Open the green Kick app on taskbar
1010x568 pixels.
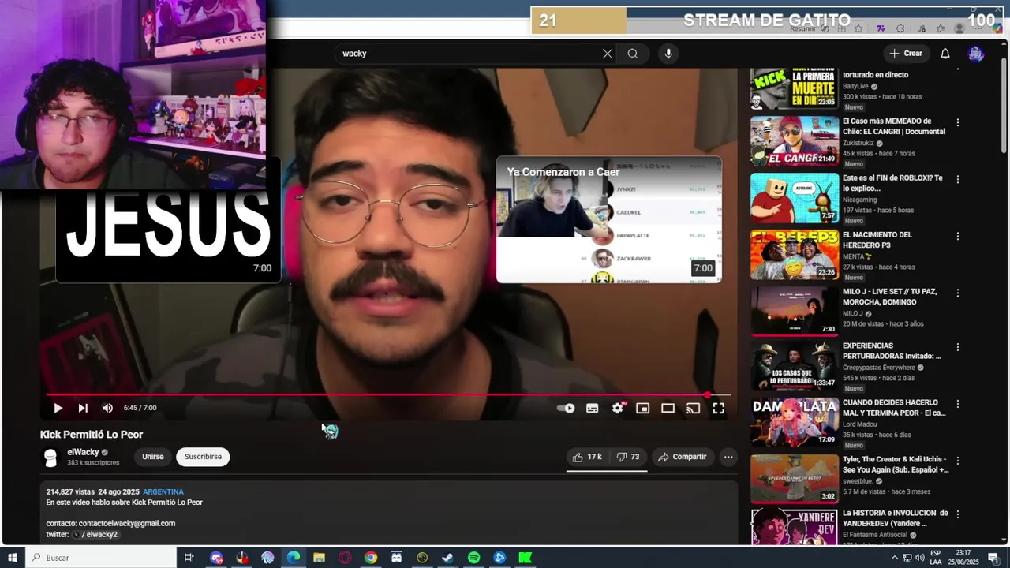tap(525, 558)
